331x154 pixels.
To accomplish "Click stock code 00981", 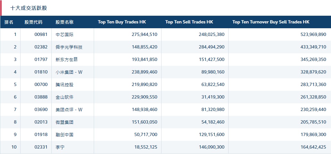I will [40, 35].
